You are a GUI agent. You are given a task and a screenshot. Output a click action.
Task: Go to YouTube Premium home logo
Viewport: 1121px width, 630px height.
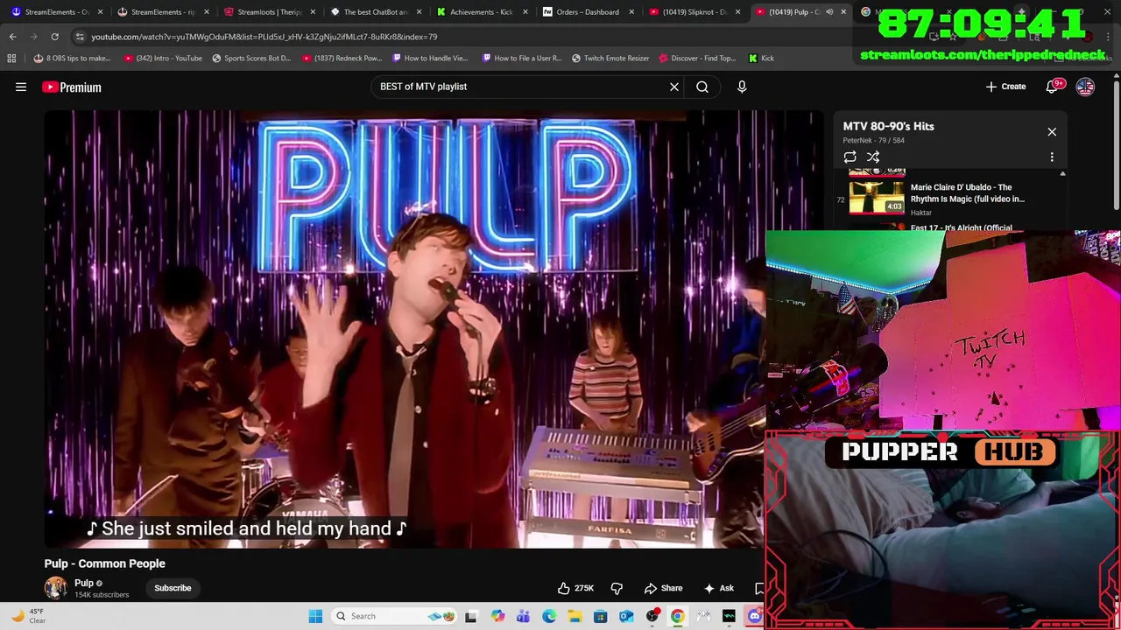pyautogui.click(x=72, y=87)
